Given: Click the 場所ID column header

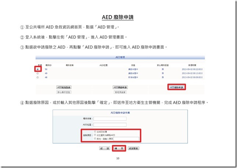Looking at the screenshot, I should 48,65.
